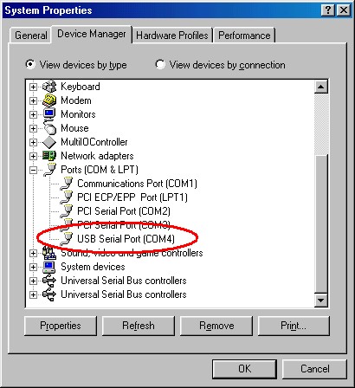This screenshot has height=388, width=355.
Task: Select the System devices label
Action: click(93, 267)
